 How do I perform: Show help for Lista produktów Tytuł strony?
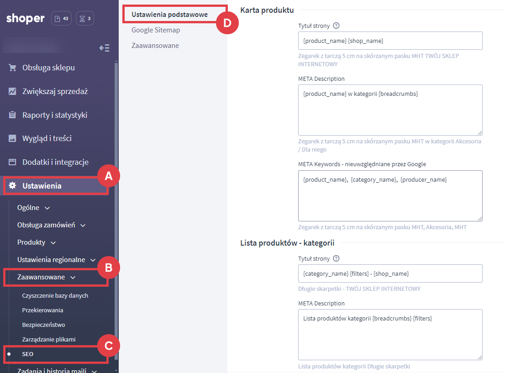[x=336, y=258]
